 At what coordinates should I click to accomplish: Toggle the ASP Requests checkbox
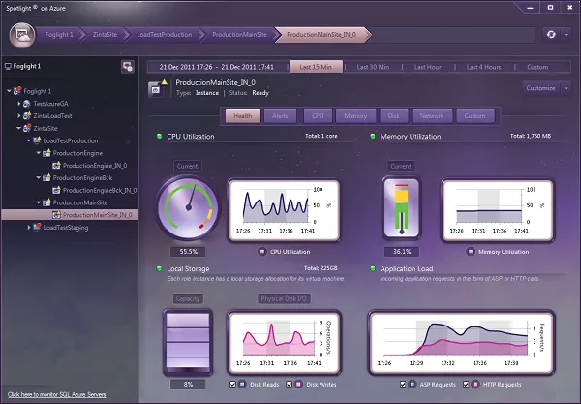(x=403, y=385)
